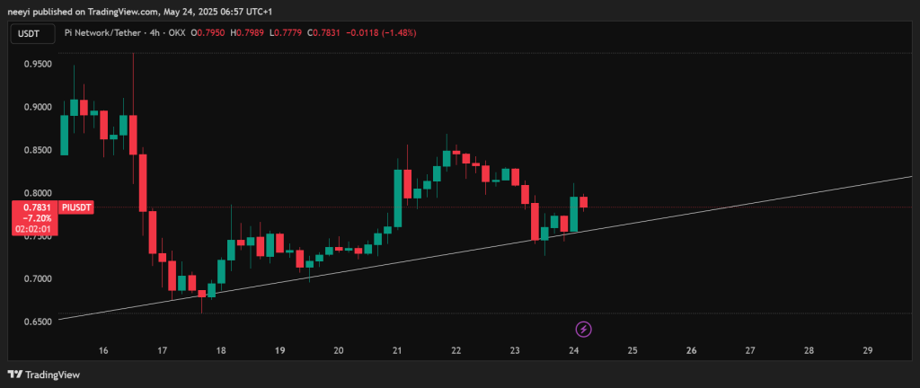The image size is (920, 388).
Task: Click the date 26 on the time axis
Action: point(691,351)
